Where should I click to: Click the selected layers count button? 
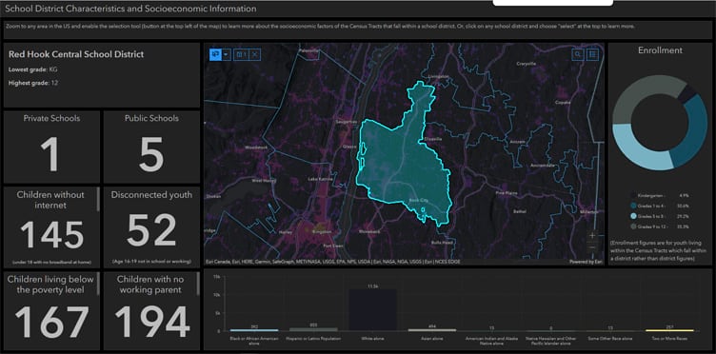[242, 54]
